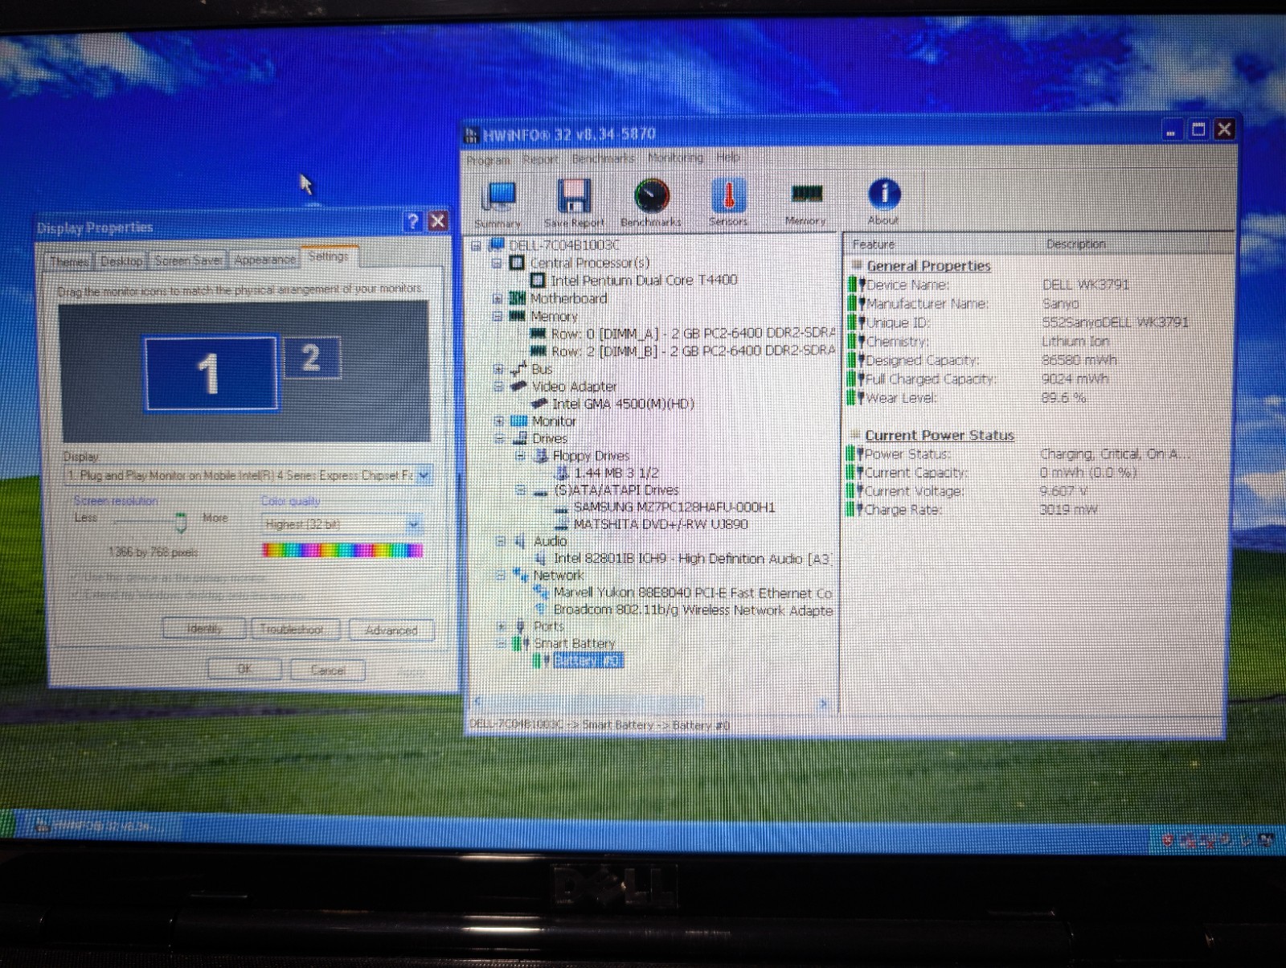Image resolution: width=1286 pixels, height=968 pixels.
Task: Open the Help menu in HWiNFO
Action: click(728, 158)
